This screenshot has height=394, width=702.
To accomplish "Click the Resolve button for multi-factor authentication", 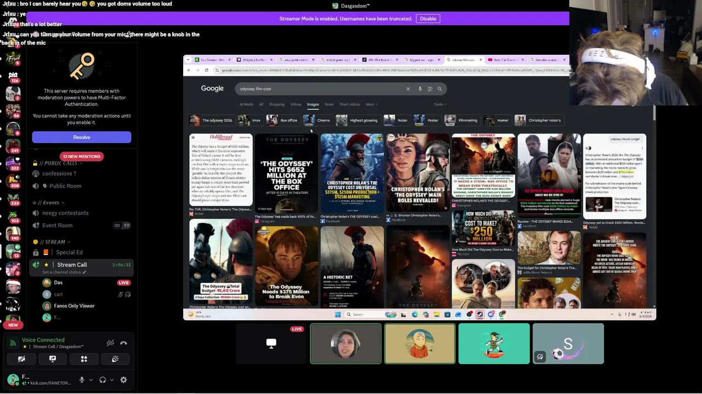I will [81, 137].
